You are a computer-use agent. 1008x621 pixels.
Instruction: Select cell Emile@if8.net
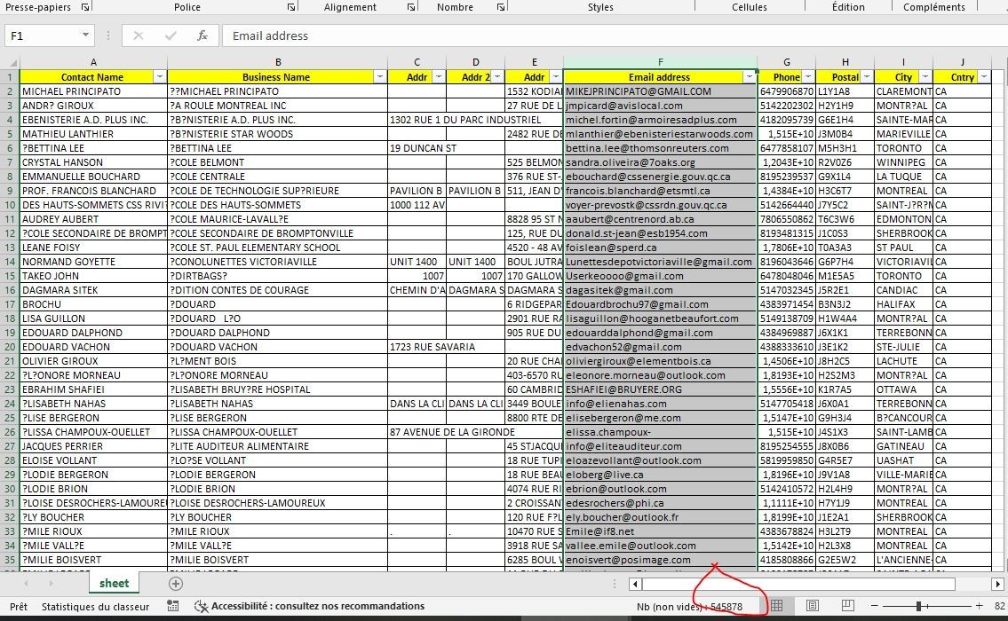click(x=660, y=531)
